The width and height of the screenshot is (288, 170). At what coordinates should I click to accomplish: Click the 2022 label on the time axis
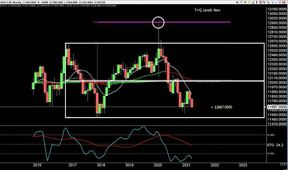[x=215, y=165]
